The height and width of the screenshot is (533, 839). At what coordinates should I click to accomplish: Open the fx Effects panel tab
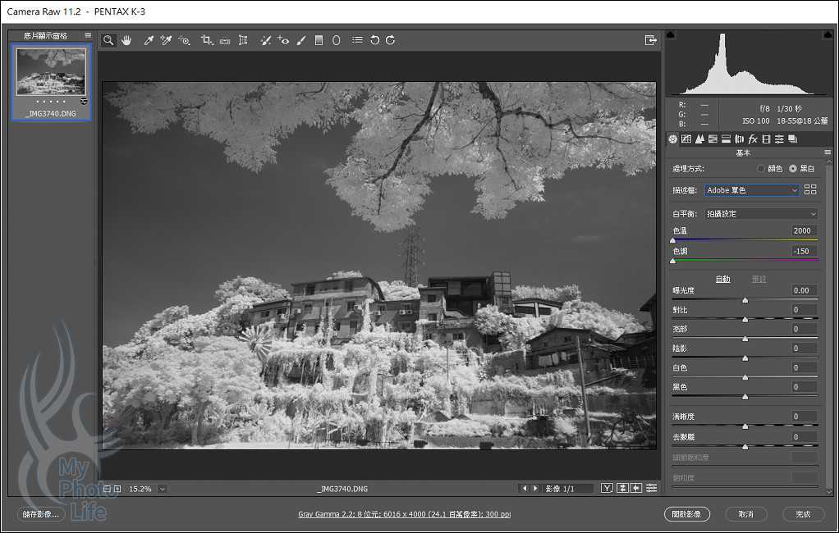click(x=753, y=139)
